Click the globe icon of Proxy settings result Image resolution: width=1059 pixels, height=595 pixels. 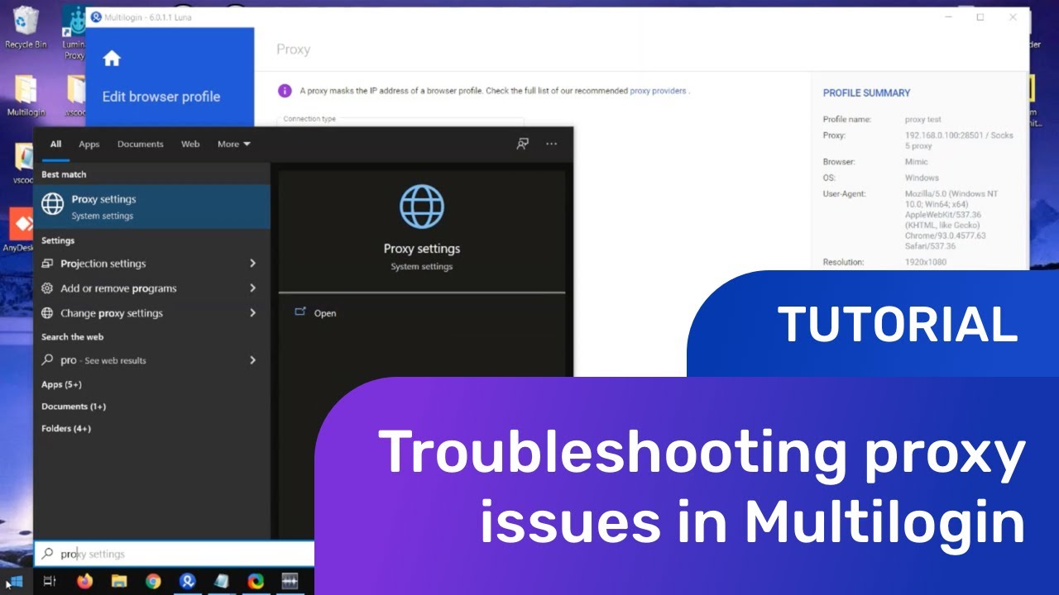[53, 205]
